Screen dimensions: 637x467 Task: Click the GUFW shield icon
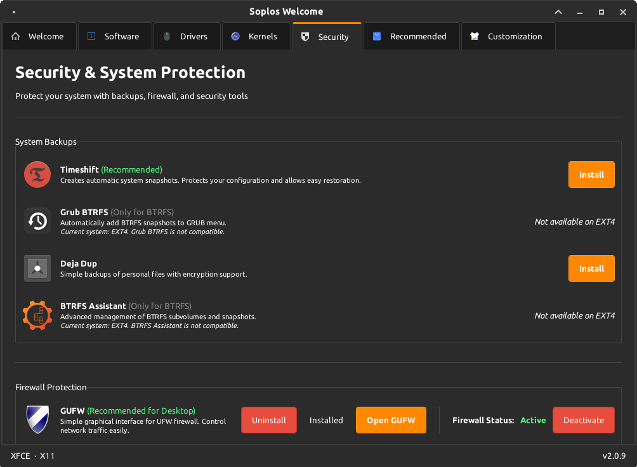[x=37, y=420]
